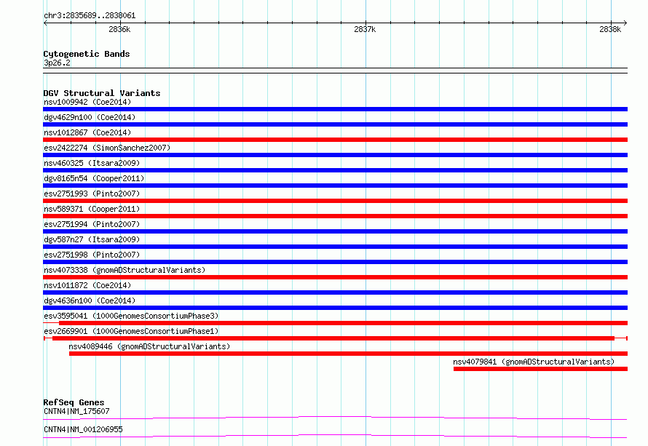Image resolution: width=648 pixels, height=446 pixels.
Task: Click the CNTN4|NM_001206955 gene label
Action: pyautogui.click(x=83, y=429)
